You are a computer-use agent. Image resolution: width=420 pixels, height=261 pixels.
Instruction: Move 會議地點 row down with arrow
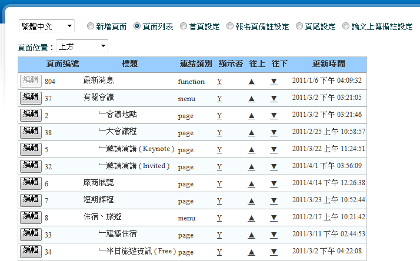(274, 116)
